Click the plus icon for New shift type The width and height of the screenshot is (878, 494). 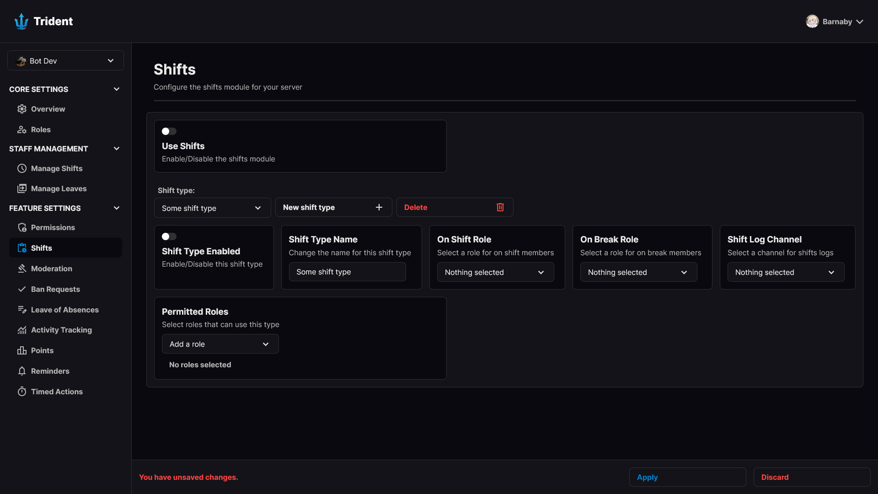click(x=379, y=207)
